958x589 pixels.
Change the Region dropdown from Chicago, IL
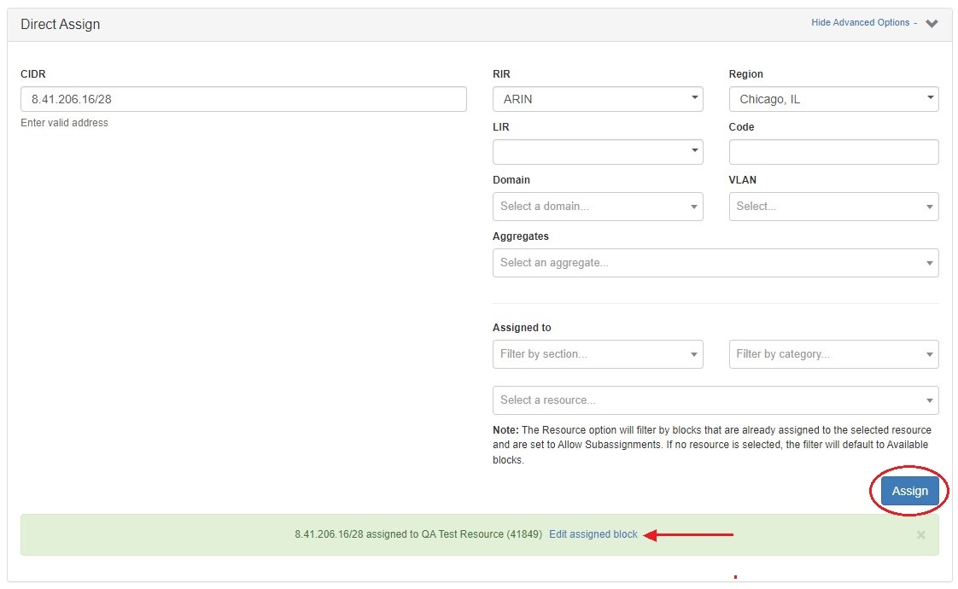click(833, 99)
